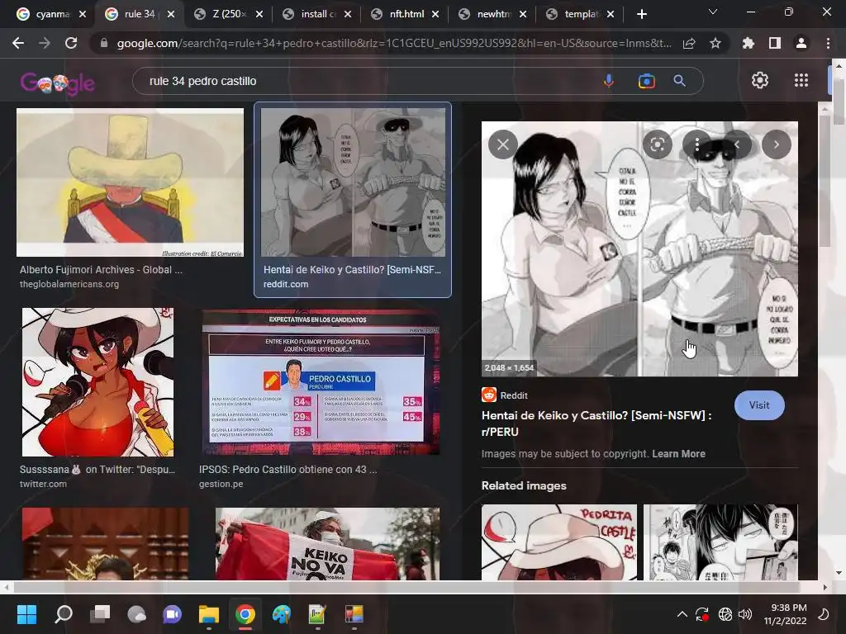Open the tab search dropdown chevron
The image size is (846, 634).
pos(713,12)
